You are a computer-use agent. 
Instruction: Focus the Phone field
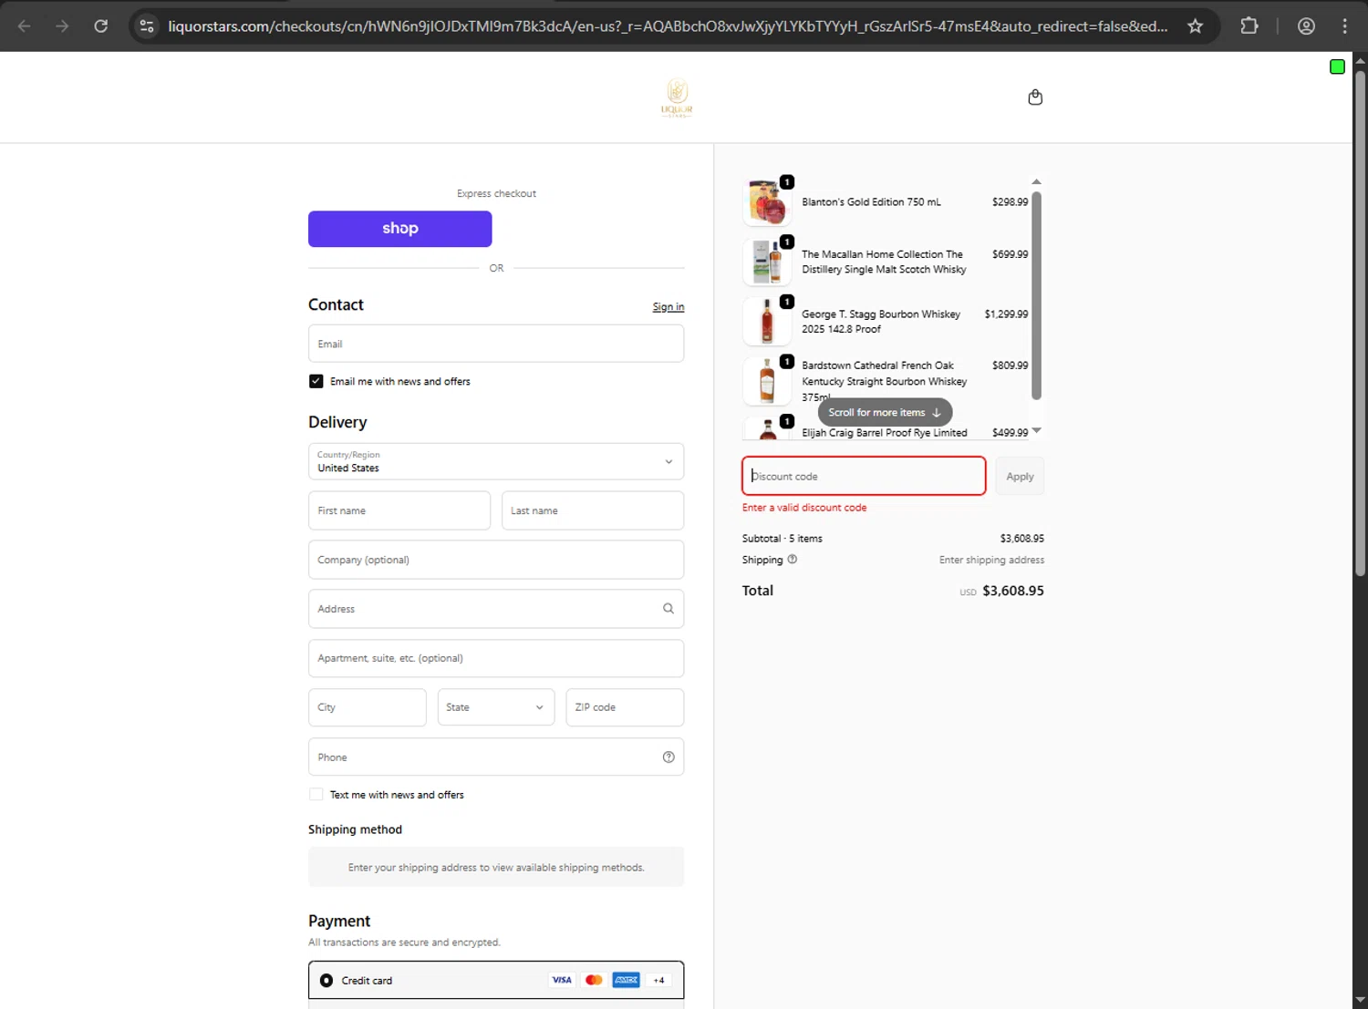point(496,757)
